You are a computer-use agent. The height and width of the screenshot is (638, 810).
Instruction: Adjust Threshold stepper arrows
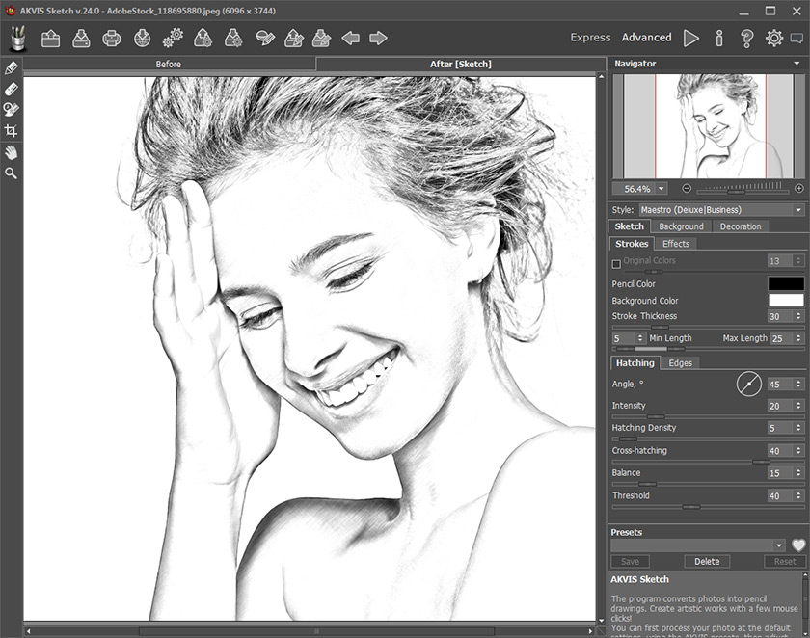point(798,495)
